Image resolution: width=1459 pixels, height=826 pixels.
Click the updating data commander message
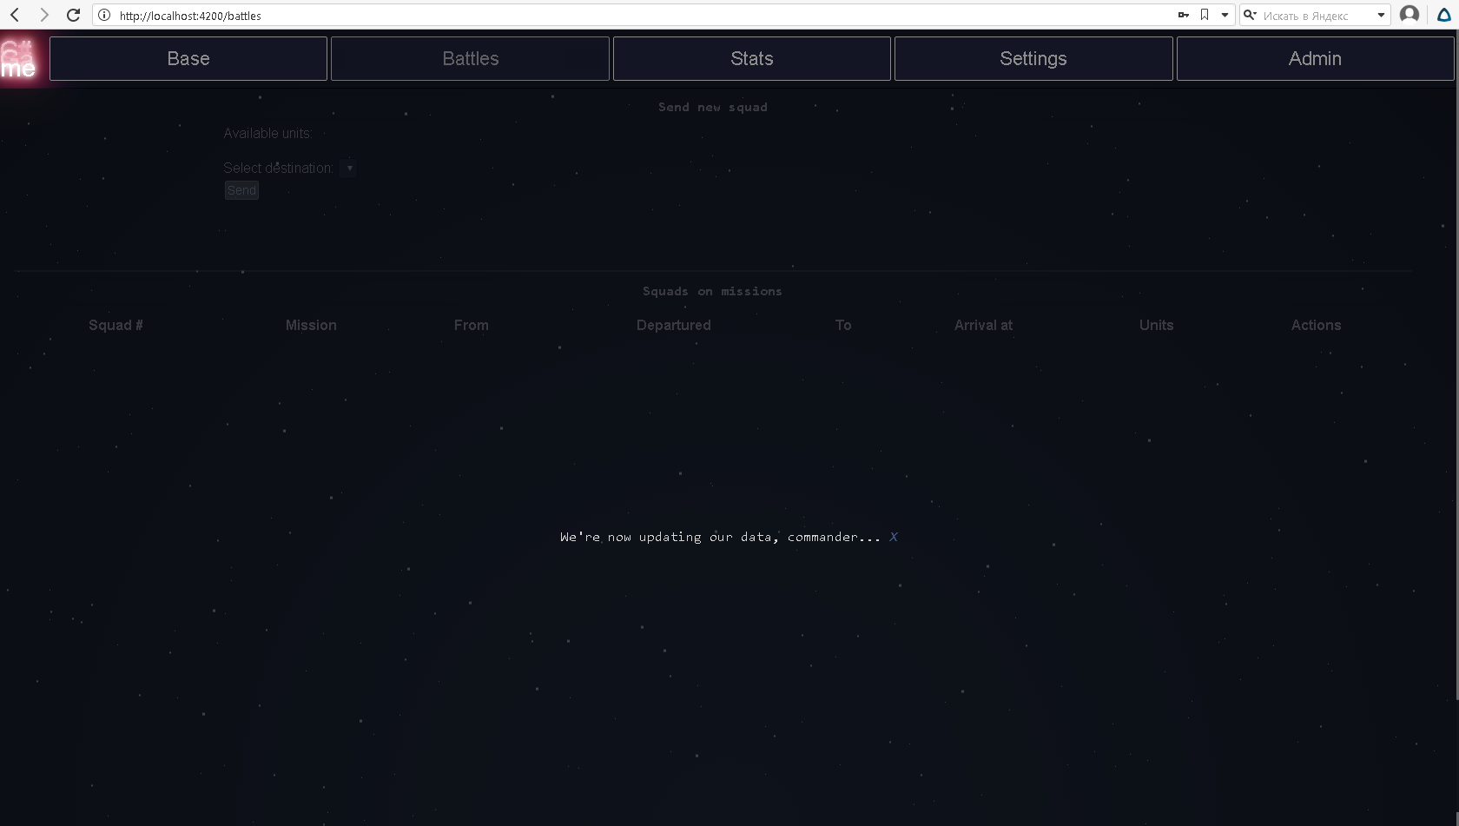click(x=720, y=537)
